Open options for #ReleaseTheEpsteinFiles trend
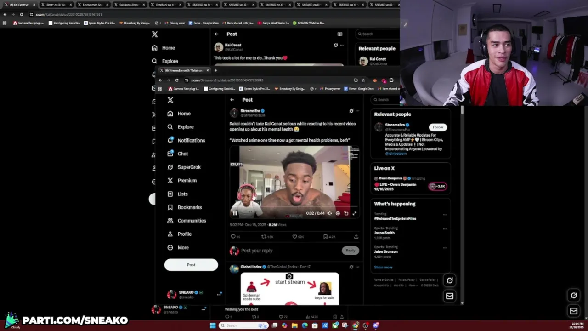 pos(444,215)
